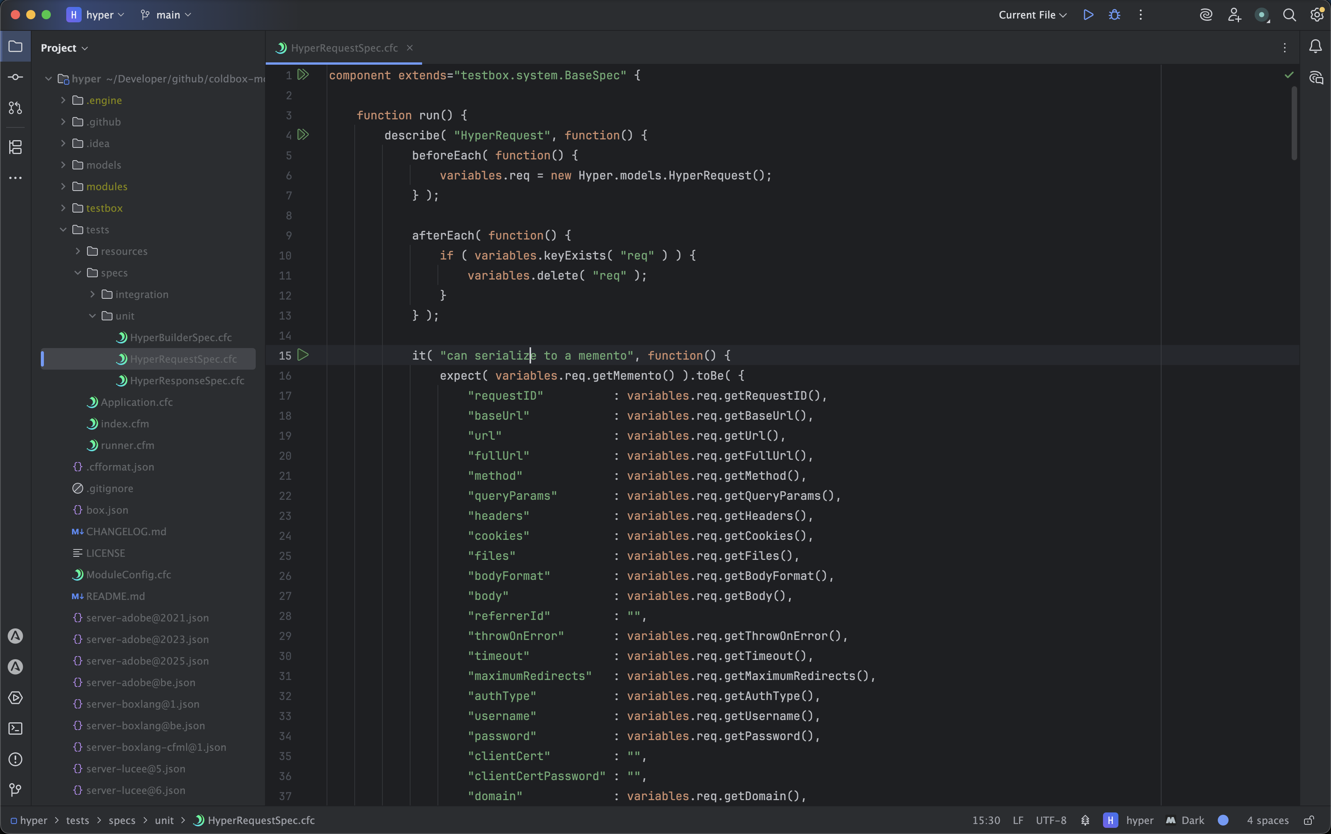Screen dimensions: 1331x834
Task: Open the editor three-dot options menu
Action: click(x=1284, y=47)
